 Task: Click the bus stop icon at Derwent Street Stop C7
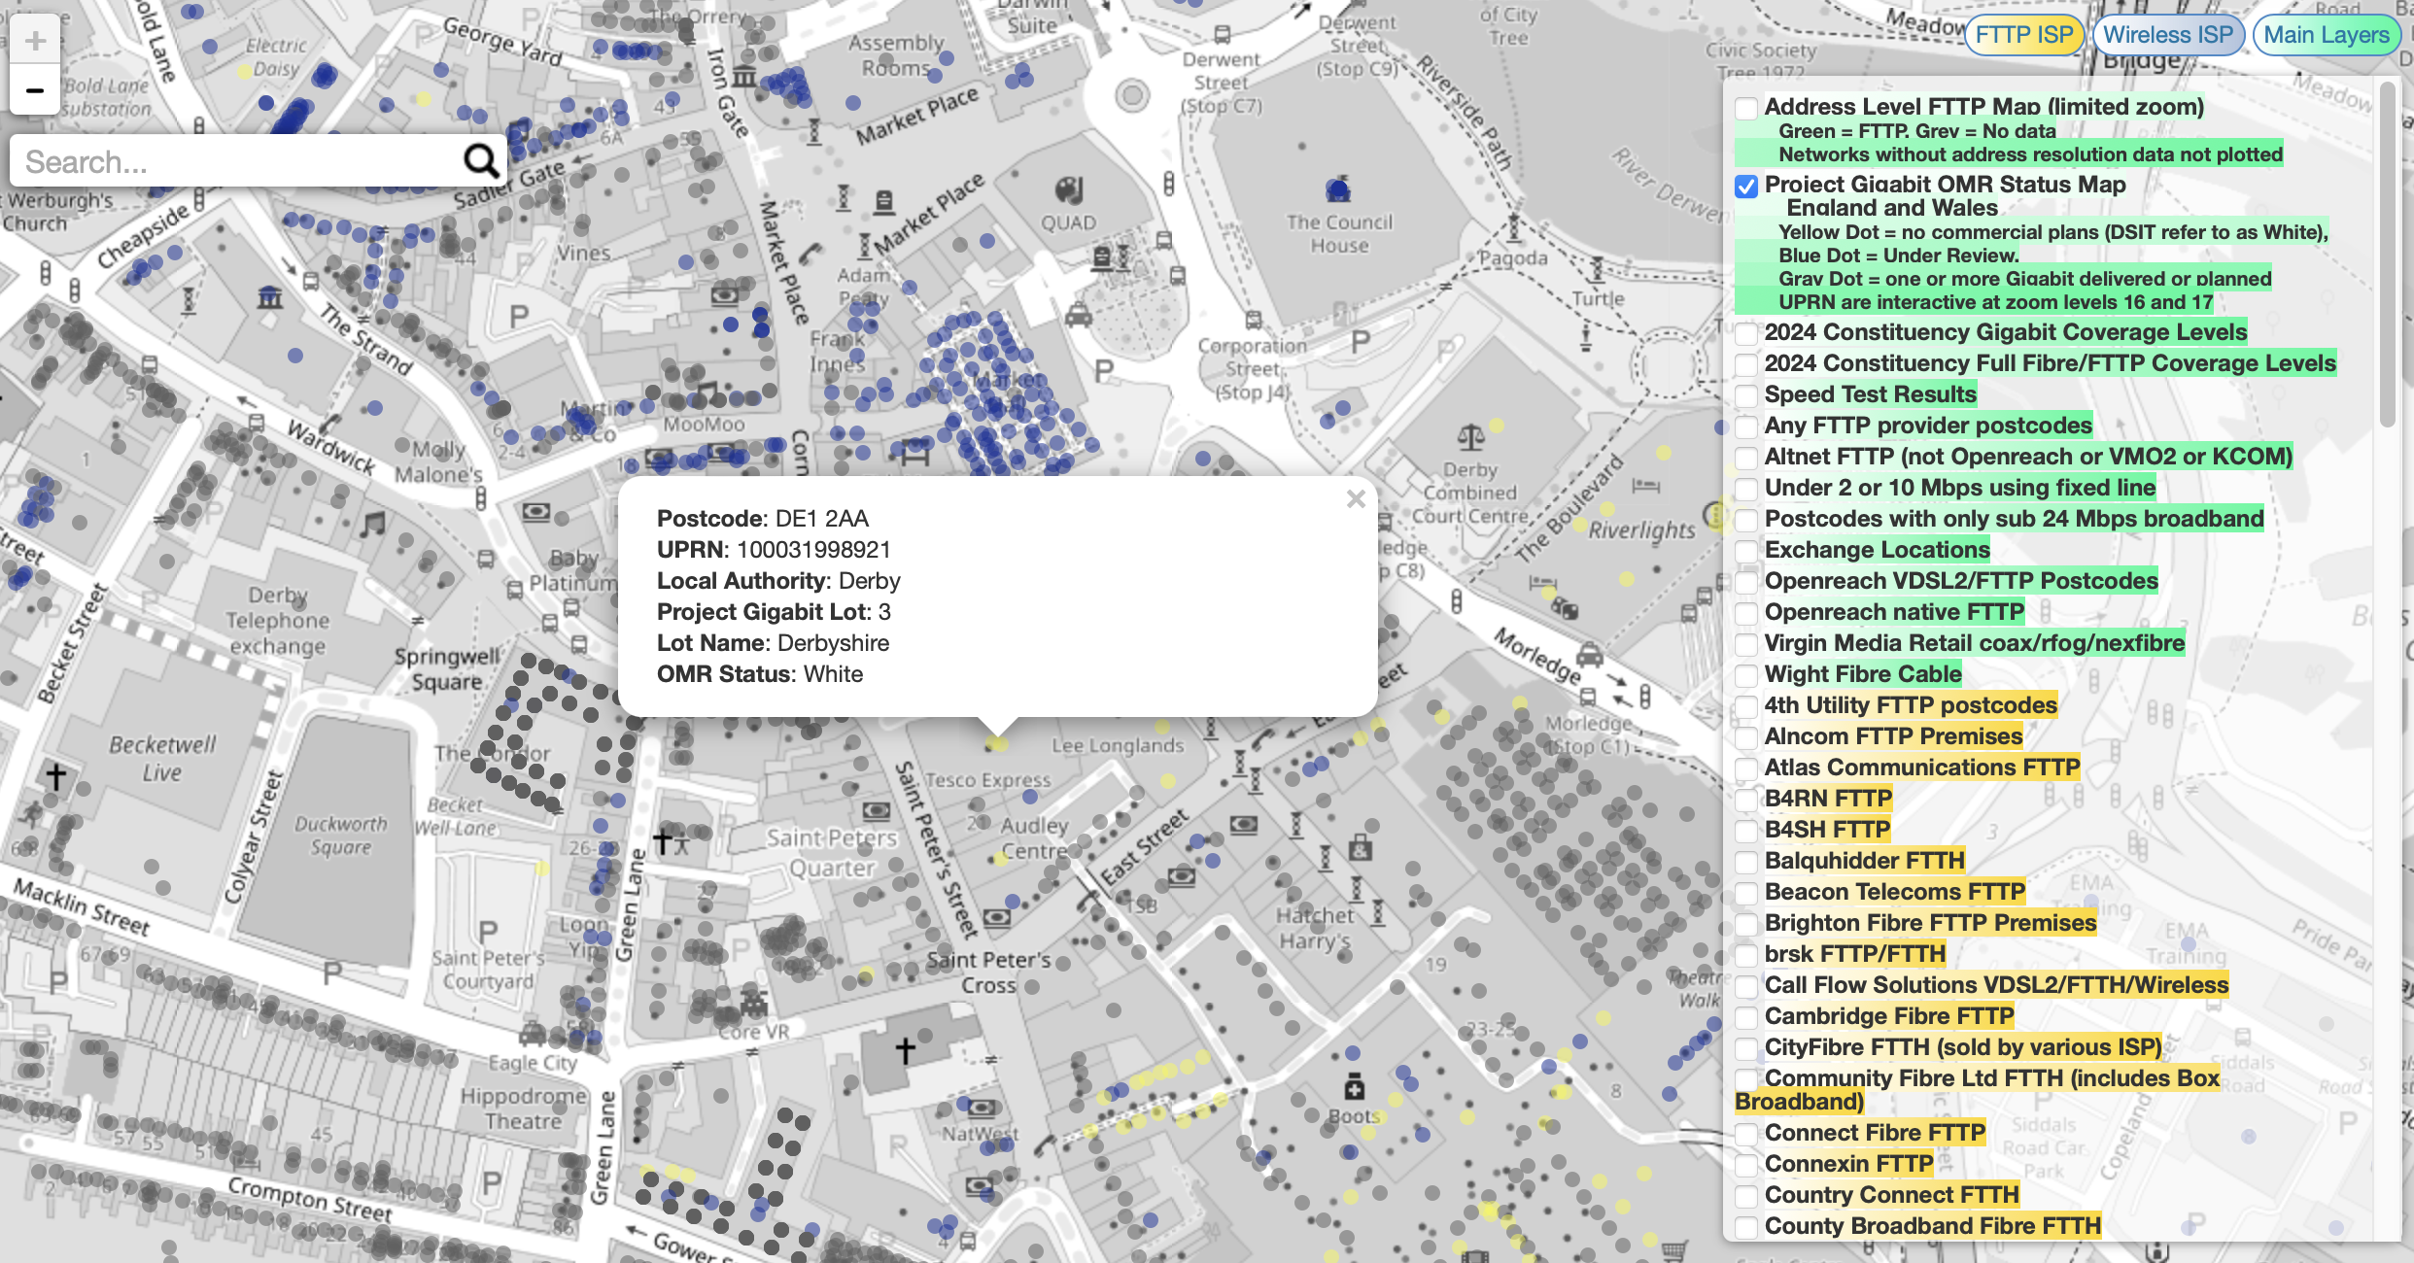[1223, 36]
